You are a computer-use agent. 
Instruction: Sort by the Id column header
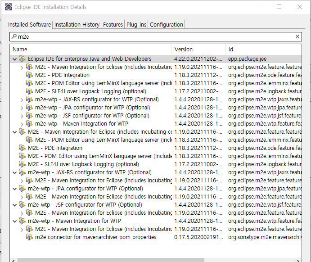[264, 50]
